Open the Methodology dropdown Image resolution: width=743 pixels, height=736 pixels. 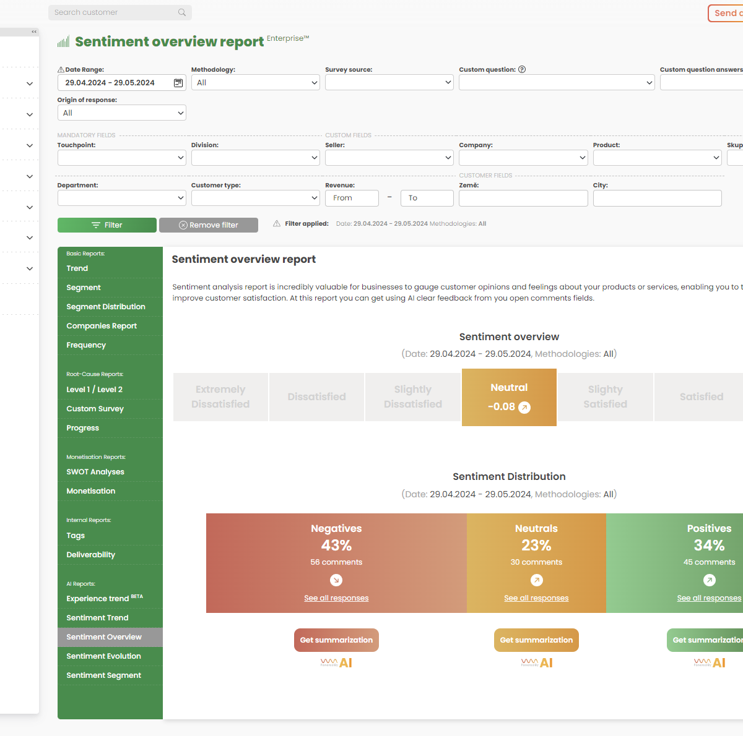(255, 82)
